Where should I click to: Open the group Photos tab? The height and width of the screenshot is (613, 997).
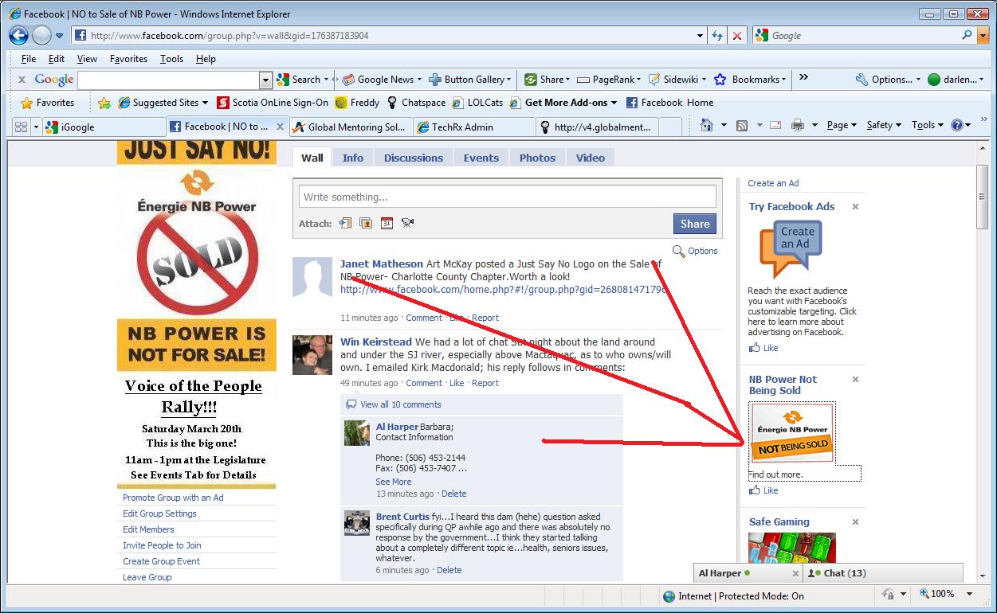[x=538, y=158]
